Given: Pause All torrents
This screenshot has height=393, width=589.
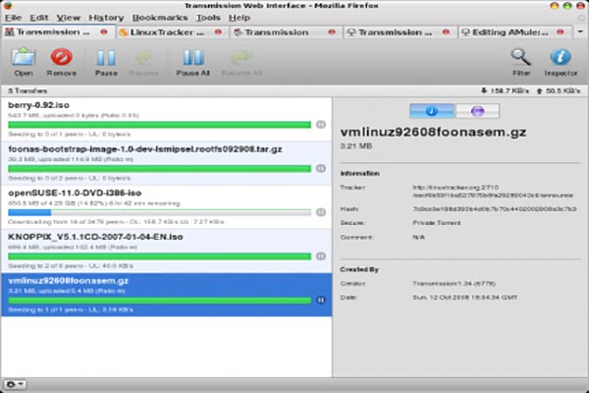Looking at the screenshot, I should (x=193, y=62).
